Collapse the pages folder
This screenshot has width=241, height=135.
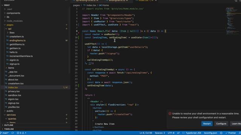10,25
